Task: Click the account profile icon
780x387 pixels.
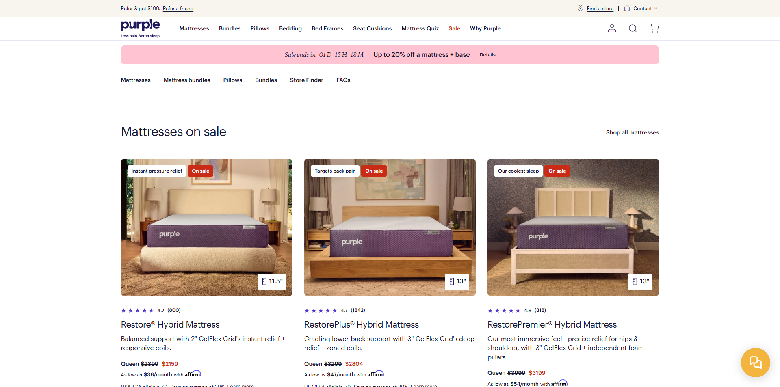Action: pyautogui.click(x=612, y=28)
